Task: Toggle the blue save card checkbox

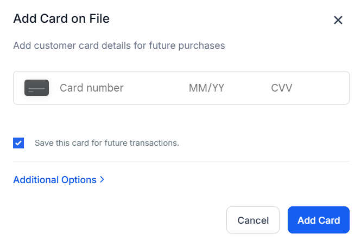Action: 18,143
